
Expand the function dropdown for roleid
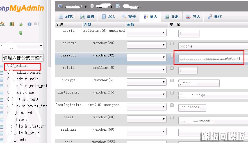[x=147, y=70]
